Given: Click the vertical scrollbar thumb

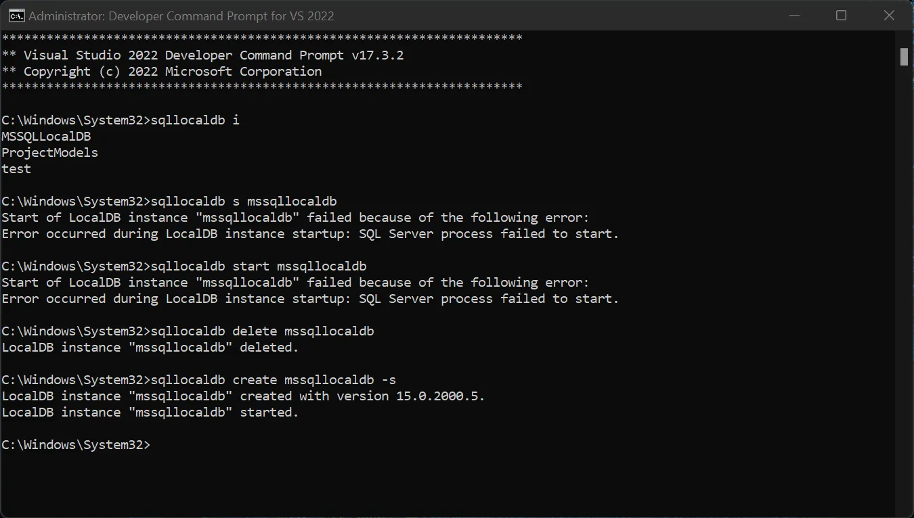Looking at the screenshot, I should pos(904,57).
